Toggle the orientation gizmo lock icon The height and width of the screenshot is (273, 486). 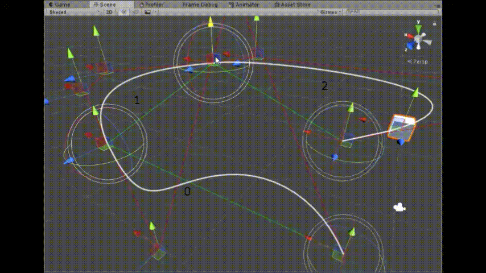point(435,23)
